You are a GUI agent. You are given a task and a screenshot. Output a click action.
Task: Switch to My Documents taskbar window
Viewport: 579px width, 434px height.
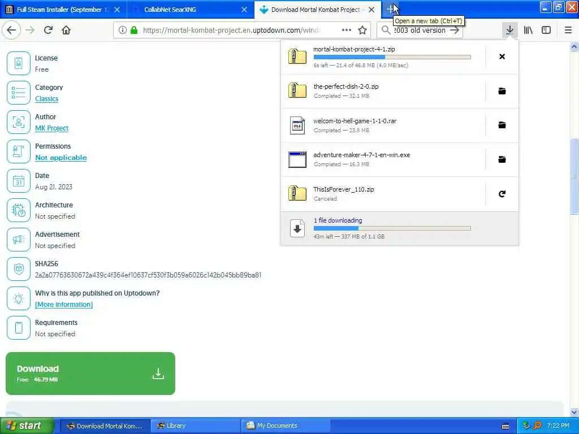pyautogui.click(x=286, y=426)
